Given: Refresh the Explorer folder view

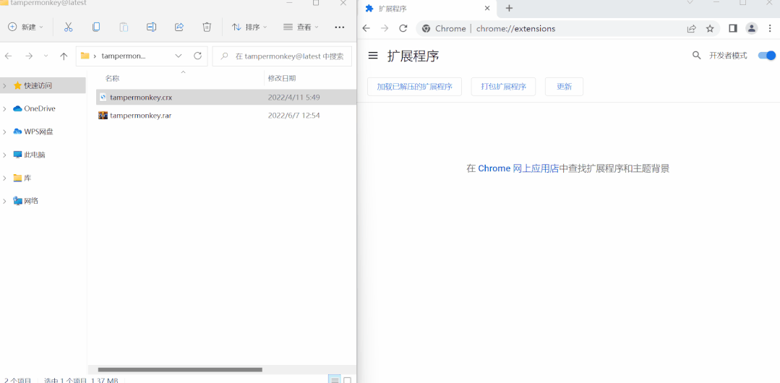Looking at the screenshot, I should (x=197, y=56).
